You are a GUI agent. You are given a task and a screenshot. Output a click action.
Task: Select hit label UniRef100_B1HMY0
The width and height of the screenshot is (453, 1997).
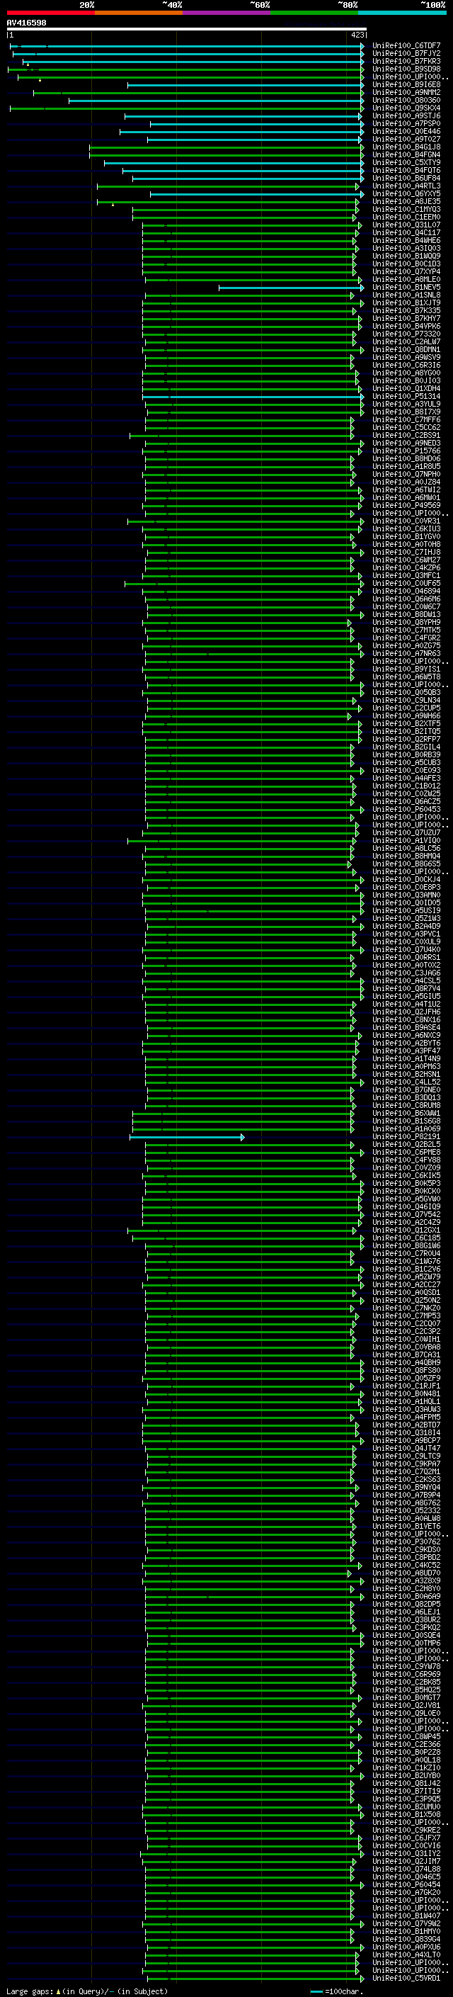pyautogui.click(x=406, y=1932)
